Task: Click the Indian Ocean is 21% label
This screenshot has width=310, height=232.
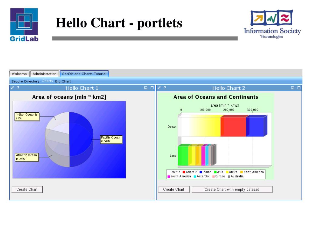Action: [27, 116]
